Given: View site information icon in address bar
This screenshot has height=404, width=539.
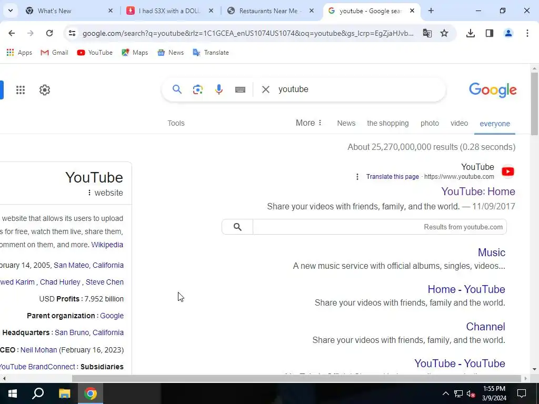Looking at the screenshot, I should 72,33.
